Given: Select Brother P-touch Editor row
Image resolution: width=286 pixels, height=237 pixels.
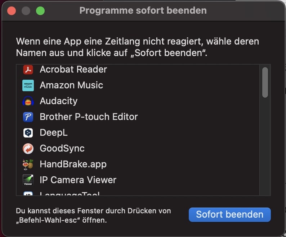Looking at the screenshot, I should coord(138,117).
